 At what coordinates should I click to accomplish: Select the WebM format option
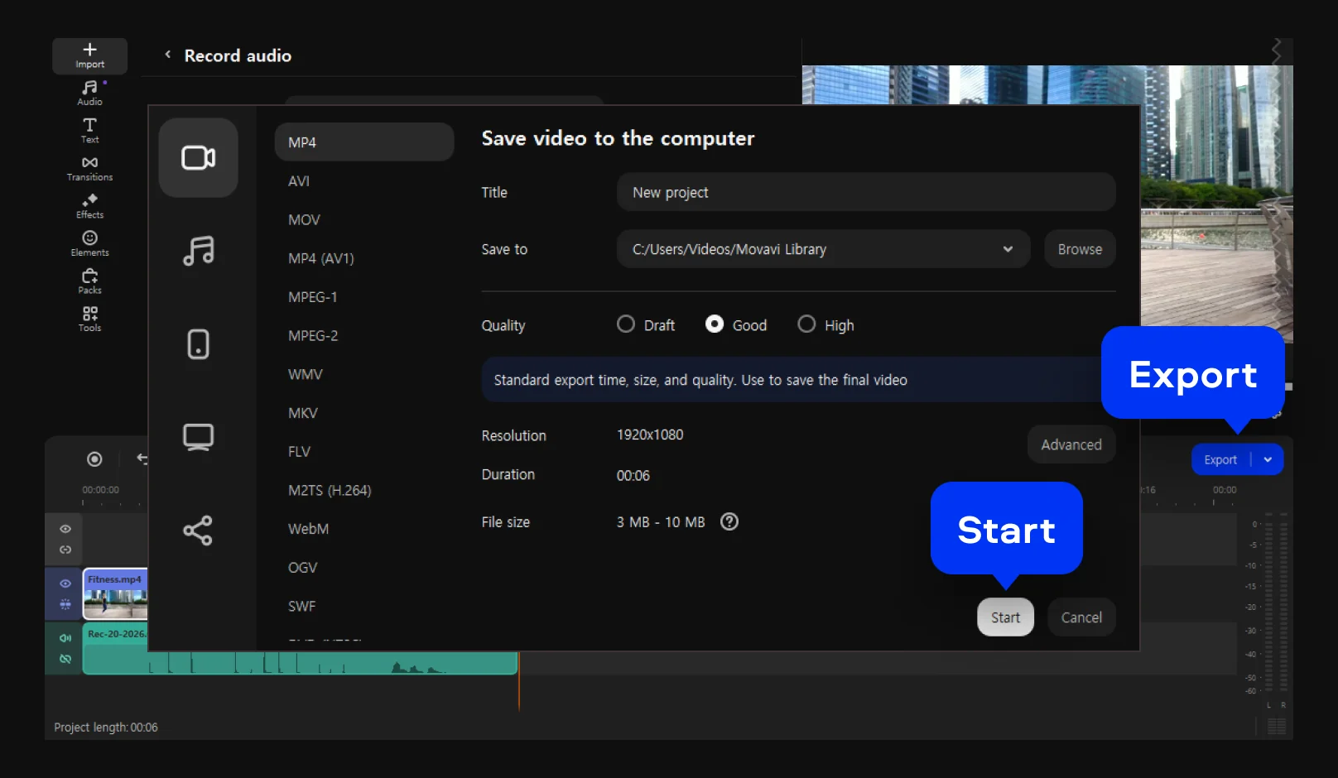[x=308, y=529]
